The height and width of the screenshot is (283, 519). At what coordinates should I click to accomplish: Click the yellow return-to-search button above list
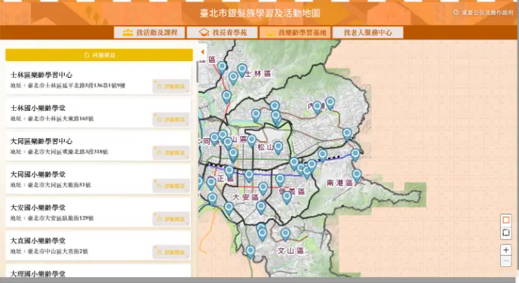(99, 55)
